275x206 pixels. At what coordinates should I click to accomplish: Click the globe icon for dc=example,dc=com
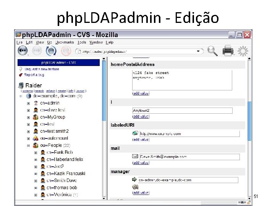pyautogui.click(x=28, y=96)
